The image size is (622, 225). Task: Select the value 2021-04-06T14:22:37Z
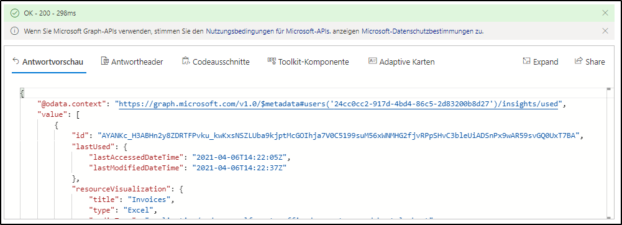pos(239,168)
